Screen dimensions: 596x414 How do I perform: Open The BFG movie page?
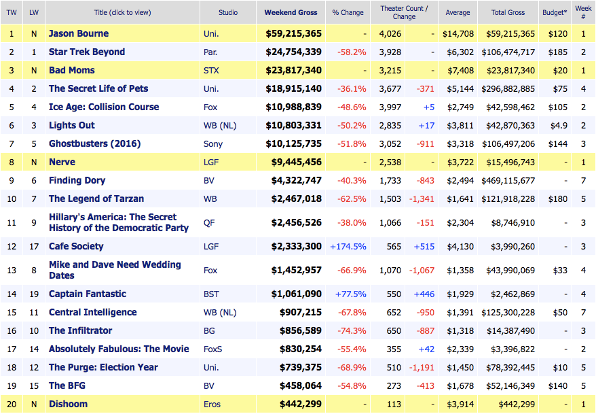click(x=67, y=385)
